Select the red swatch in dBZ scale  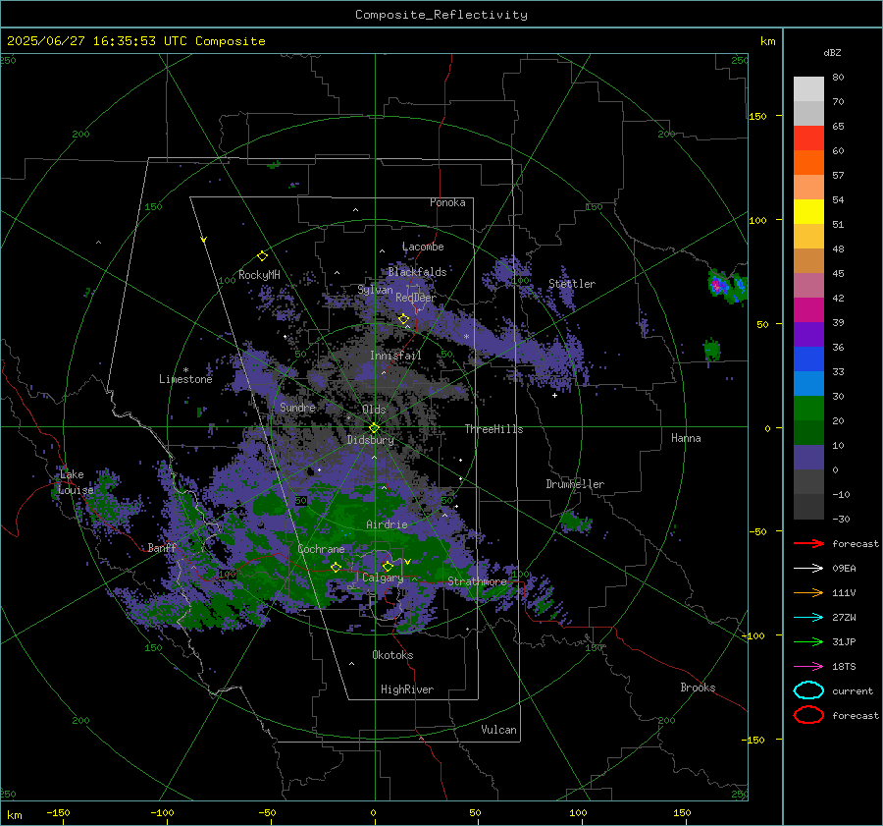point(808,138)
